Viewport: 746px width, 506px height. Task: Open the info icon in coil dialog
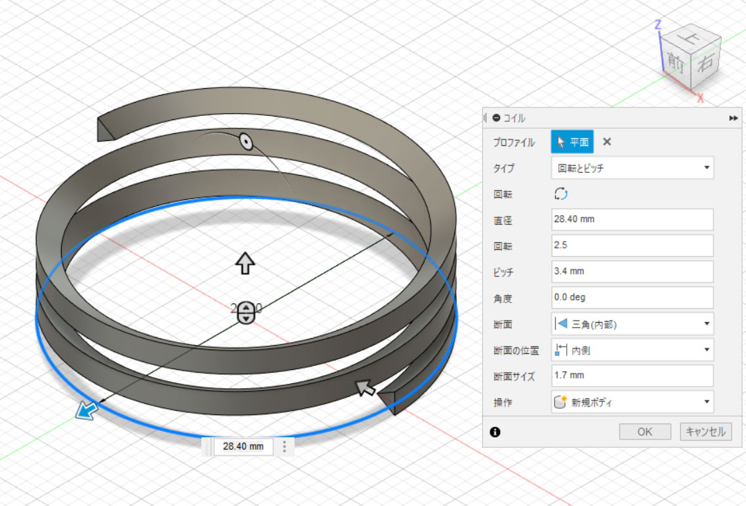click(495, 432)
